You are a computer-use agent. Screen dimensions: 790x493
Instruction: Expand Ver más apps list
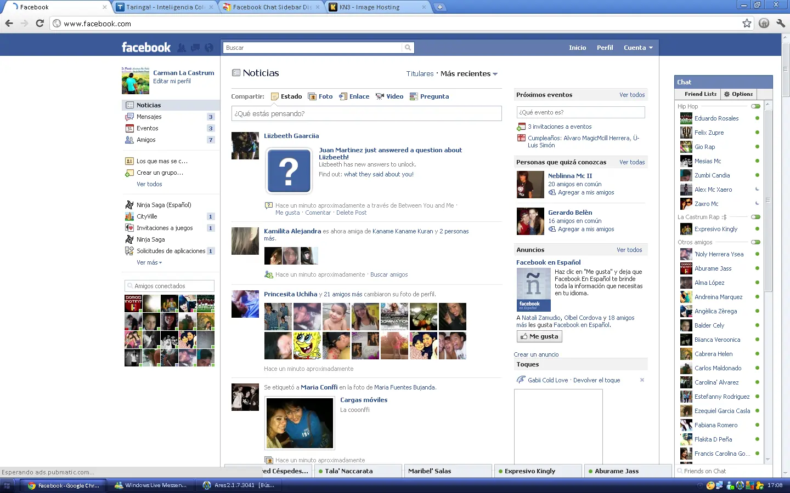[149, 262]
